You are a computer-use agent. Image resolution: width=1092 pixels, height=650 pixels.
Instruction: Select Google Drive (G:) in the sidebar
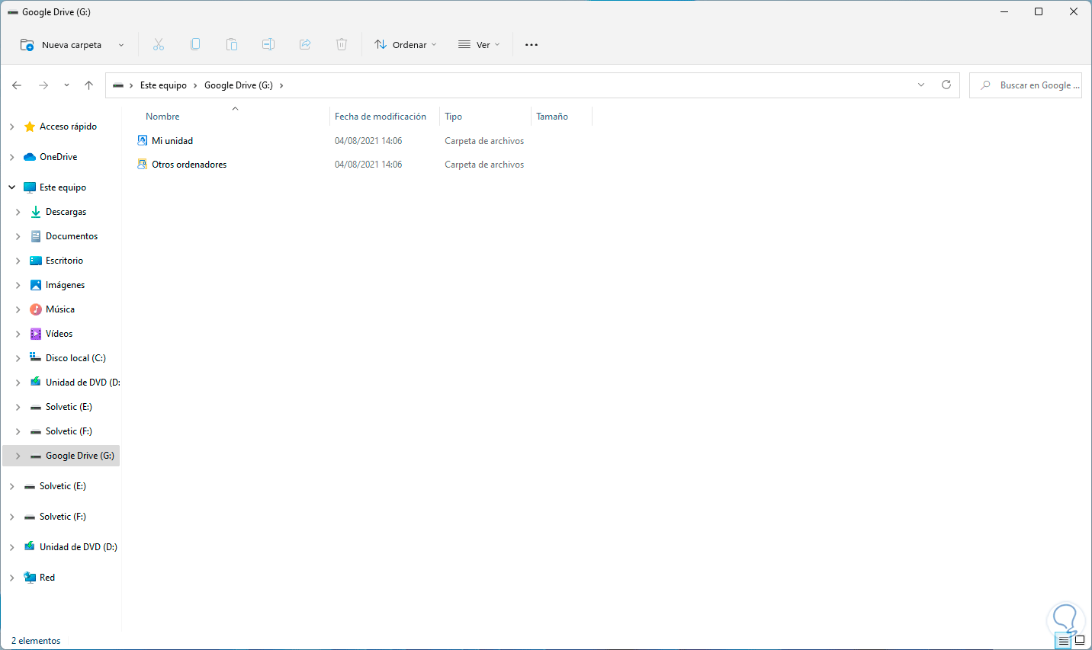(61, 456)
